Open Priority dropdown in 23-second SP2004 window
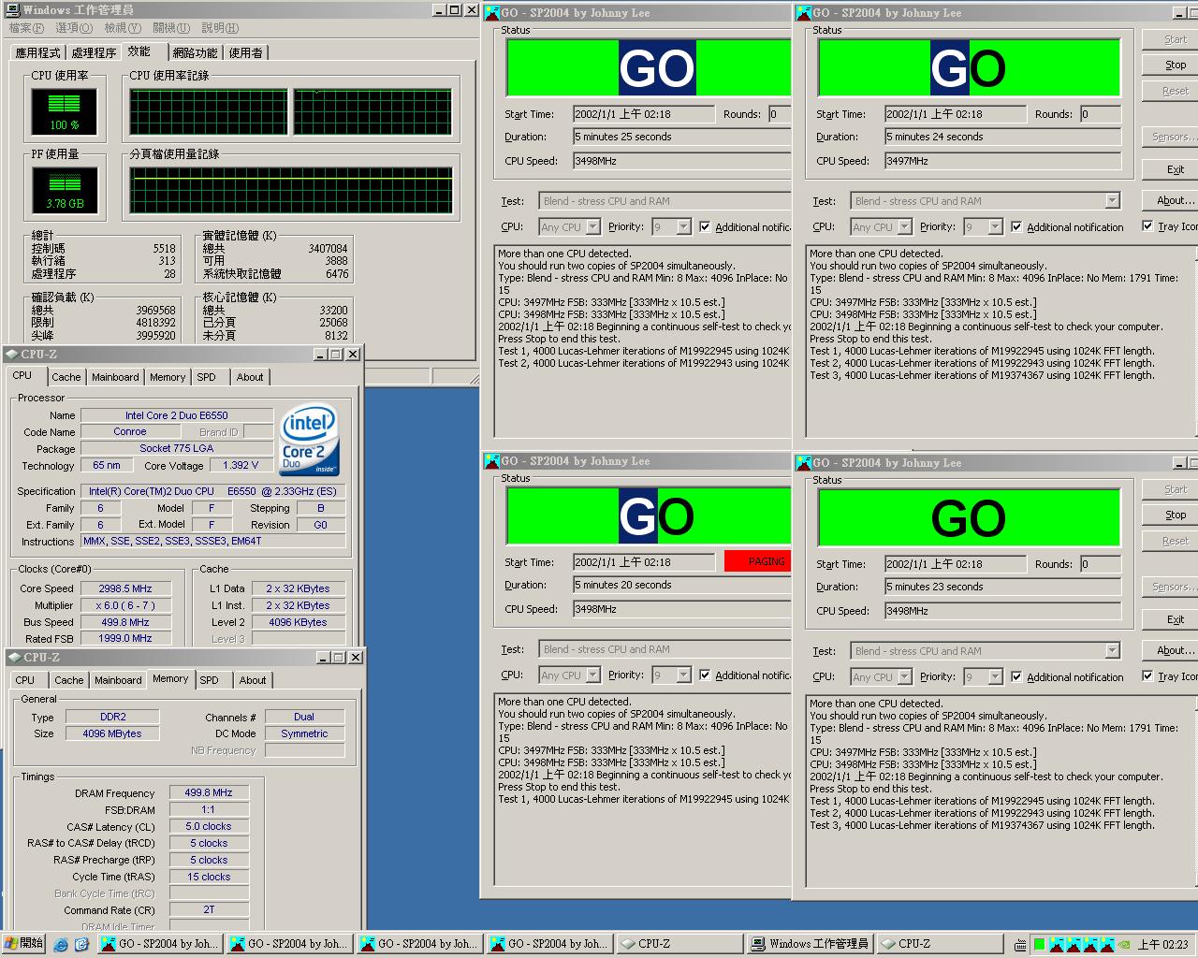Image resolution: width=1198 pixels, height=958 pixels. point(995,676)
